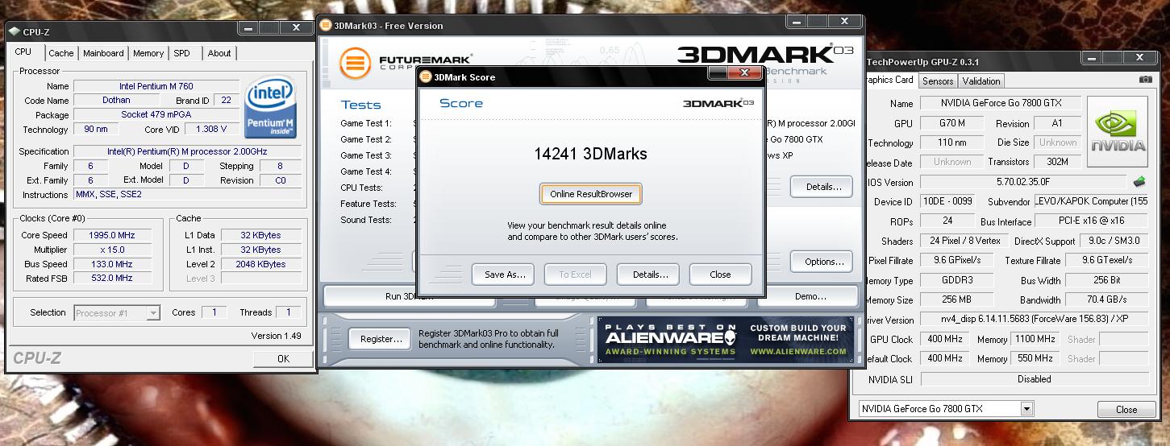Click the 3DMark Score dialog title icon
Viewport: 1170px width, 446px height.
pos(427,77)
